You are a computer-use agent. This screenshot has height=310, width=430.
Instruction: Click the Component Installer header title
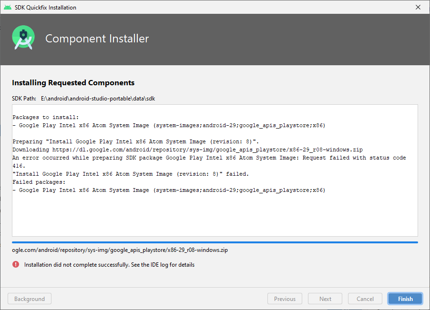[97, 39]
